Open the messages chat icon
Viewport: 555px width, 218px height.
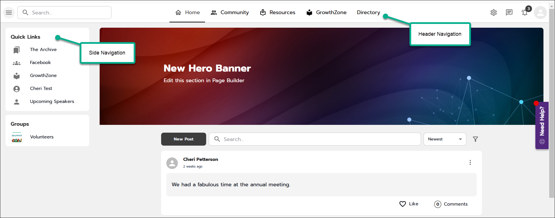[509, 12]
